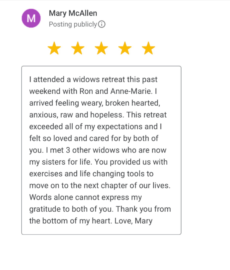
Task: Choose the third star rating
Action: (101, 48)
